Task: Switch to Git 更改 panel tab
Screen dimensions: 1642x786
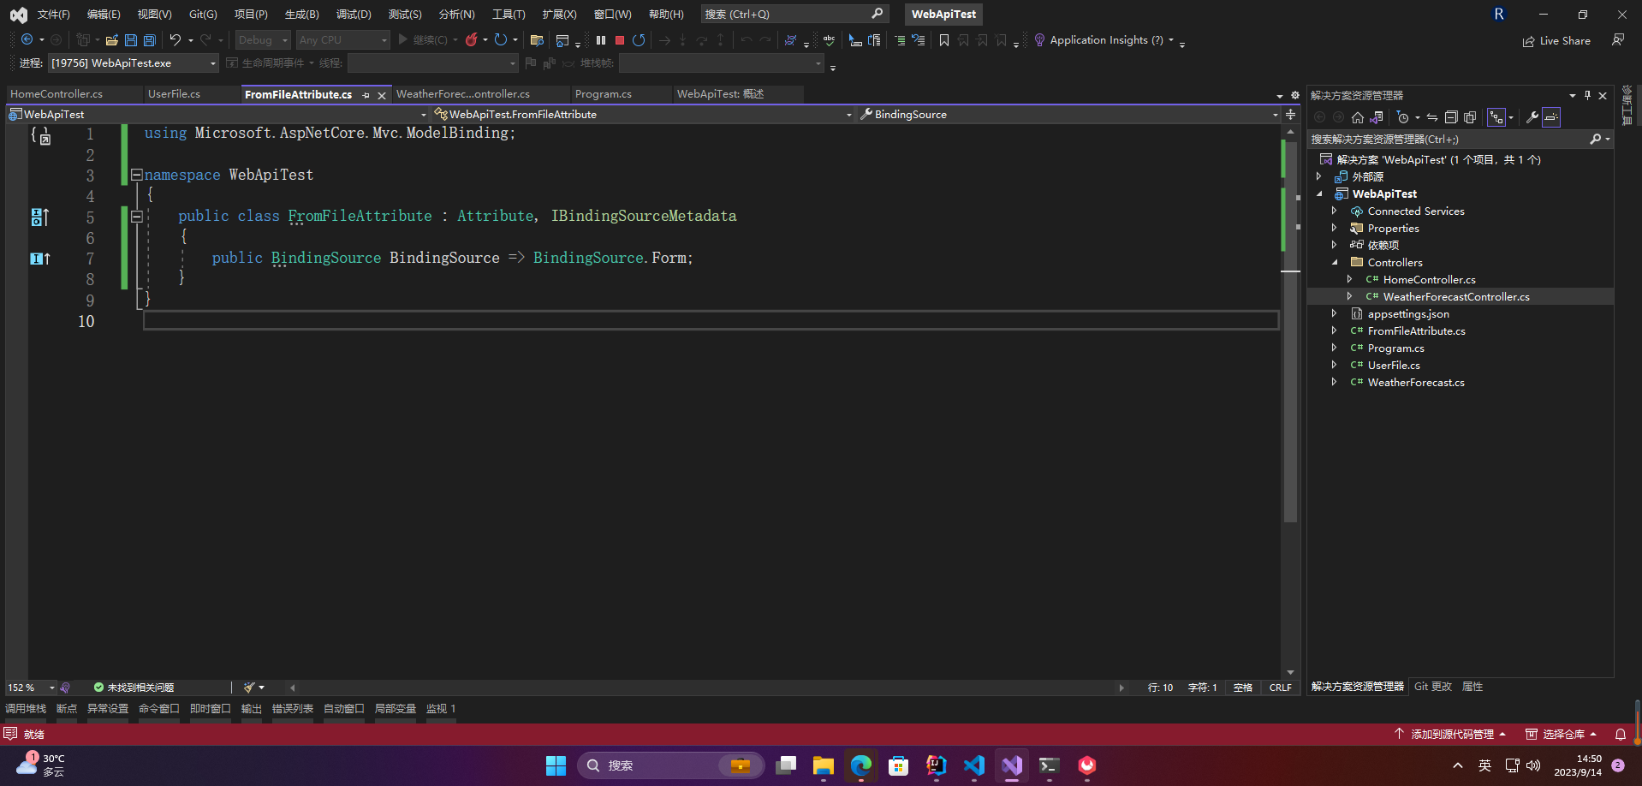Action: [1433, 687]
